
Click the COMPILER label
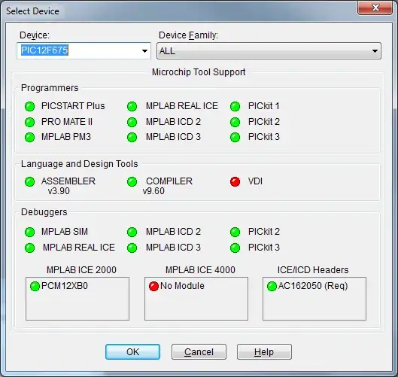(x=169, y=181)
